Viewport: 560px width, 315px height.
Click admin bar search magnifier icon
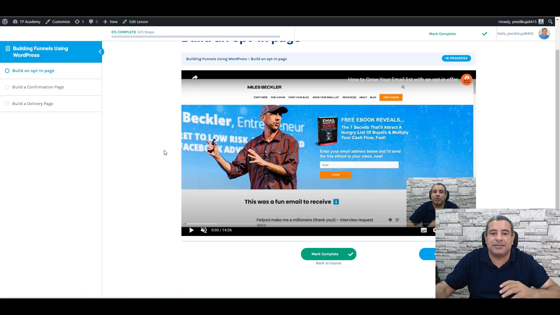click(x=550, y=22)
